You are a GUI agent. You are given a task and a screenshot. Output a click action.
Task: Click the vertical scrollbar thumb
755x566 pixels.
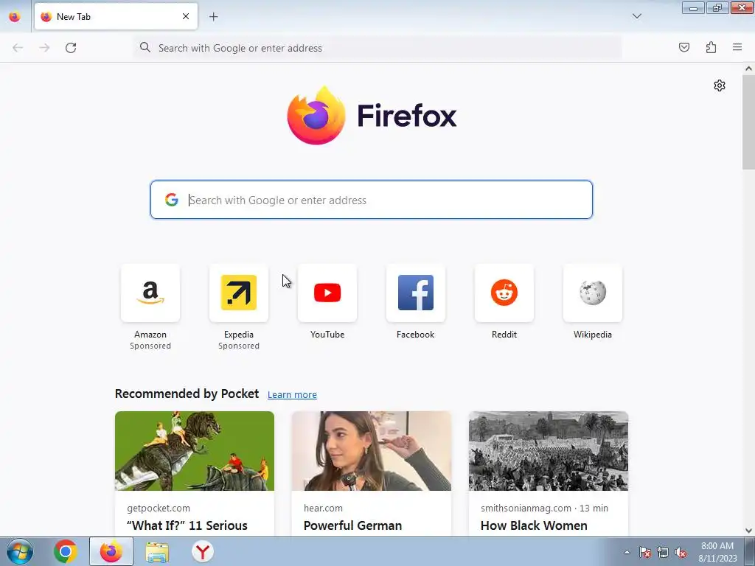[x=748, y=122]
